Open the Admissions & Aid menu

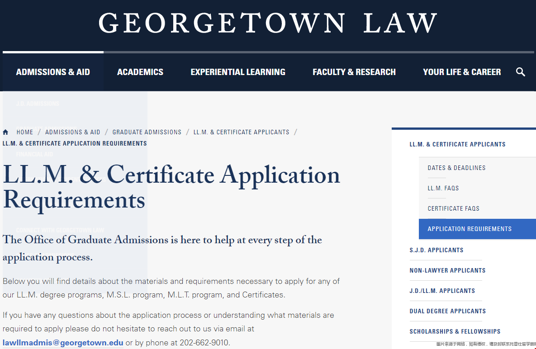(53, 72)
